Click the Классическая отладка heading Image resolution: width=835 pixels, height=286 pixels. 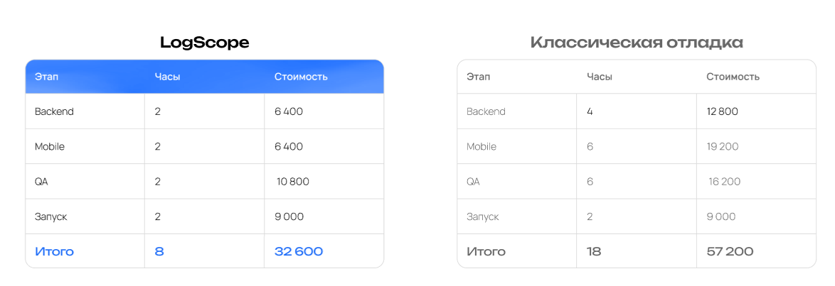tap(637, 43)
